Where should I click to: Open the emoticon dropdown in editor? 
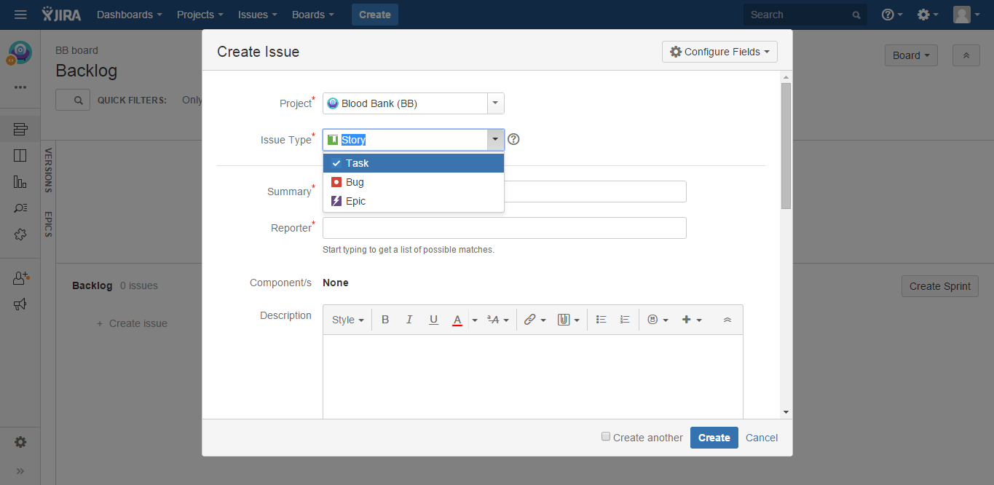pyautogui.click(x=658, y=320)
